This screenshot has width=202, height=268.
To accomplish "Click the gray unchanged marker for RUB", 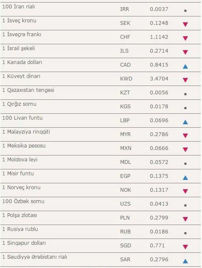I will [186, 233].
